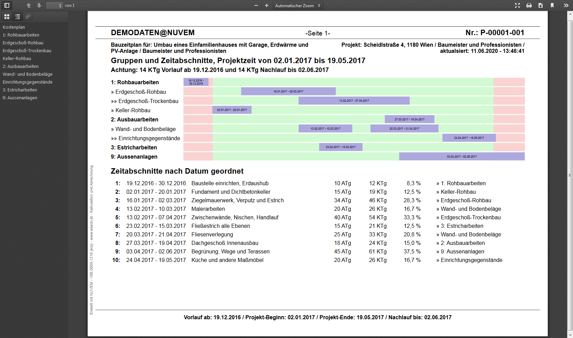Click 'Begrünung, Wege und Terassen' text
The image size is (573, 338).
point(231,252)
